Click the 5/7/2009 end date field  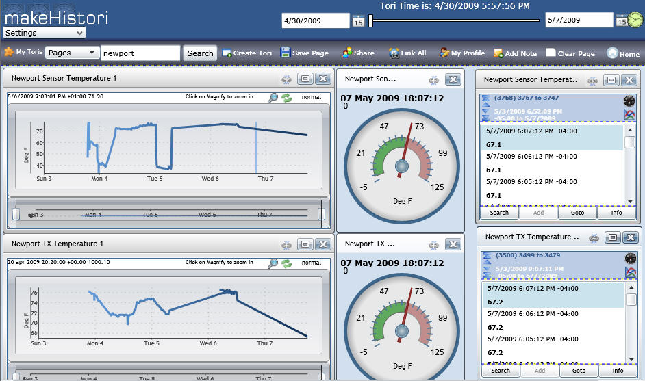(x=579, y=20)
